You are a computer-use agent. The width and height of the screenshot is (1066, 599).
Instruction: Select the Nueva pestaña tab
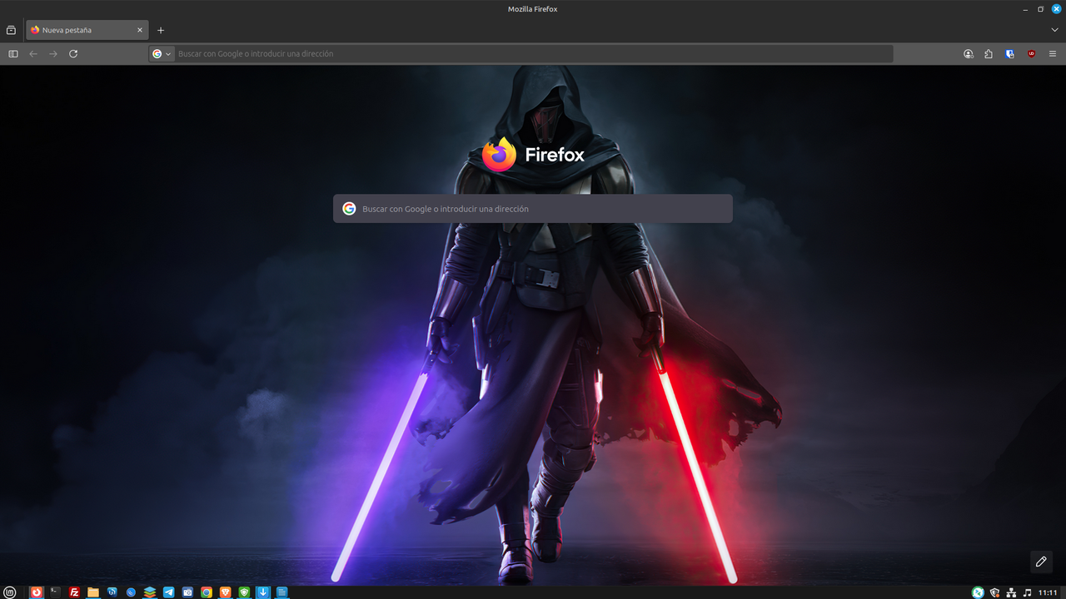coord(87,30)
